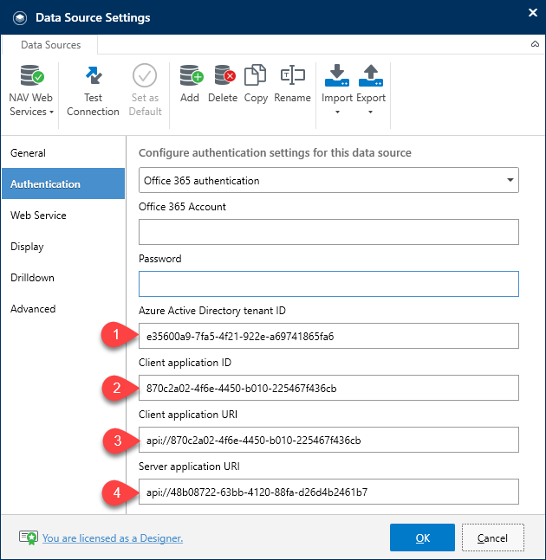This screenshot has width=546, height=560.
Task: Open the Import data sources option
Action: point(337,89)
